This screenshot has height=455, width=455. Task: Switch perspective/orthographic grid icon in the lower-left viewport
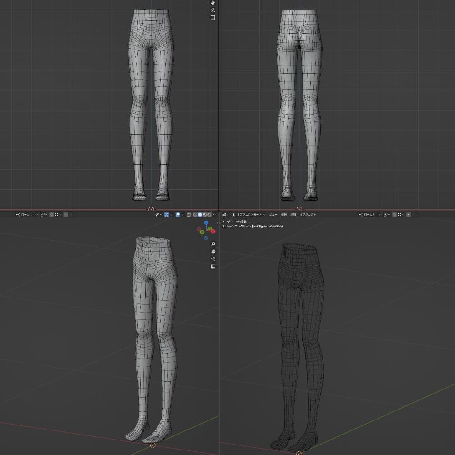tap(213, 267)
